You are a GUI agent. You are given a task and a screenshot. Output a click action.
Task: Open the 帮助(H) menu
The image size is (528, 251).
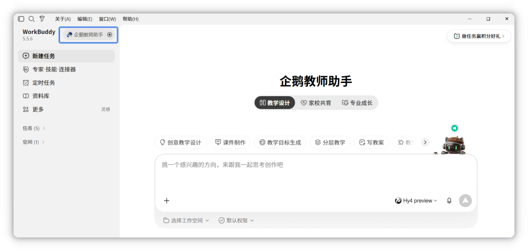[131, 19]
